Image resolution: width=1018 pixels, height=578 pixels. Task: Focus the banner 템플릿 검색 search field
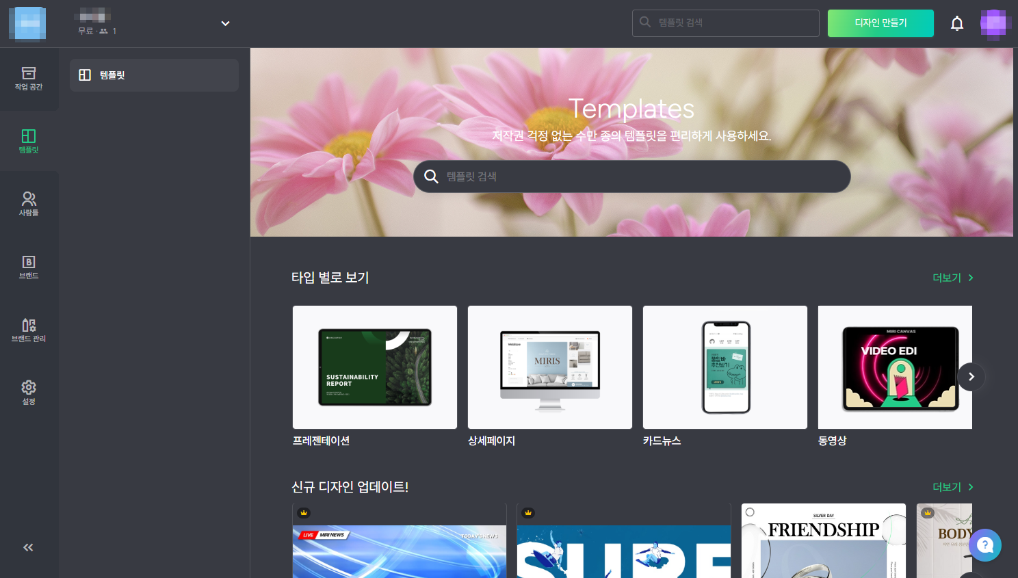pos(632,176)
